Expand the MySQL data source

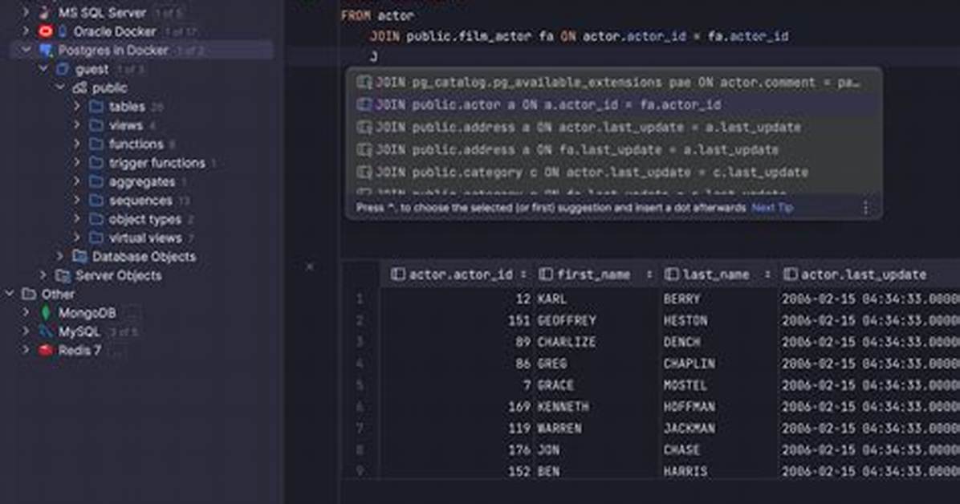tap(25, 331)
